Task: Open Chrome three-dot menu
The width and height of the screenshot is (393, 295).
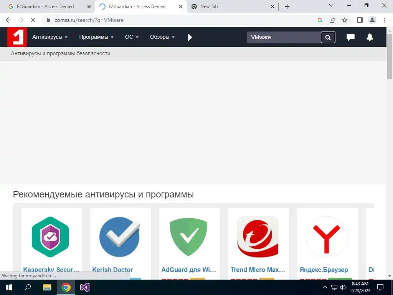Action: coord(385,20)
